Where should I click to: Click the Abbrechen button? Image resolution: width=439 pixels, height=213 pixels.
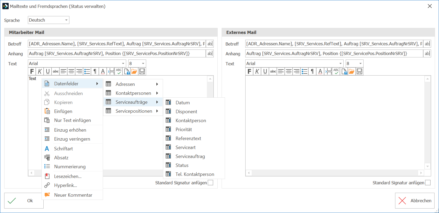pyautogui.click(x=415, y=201)
